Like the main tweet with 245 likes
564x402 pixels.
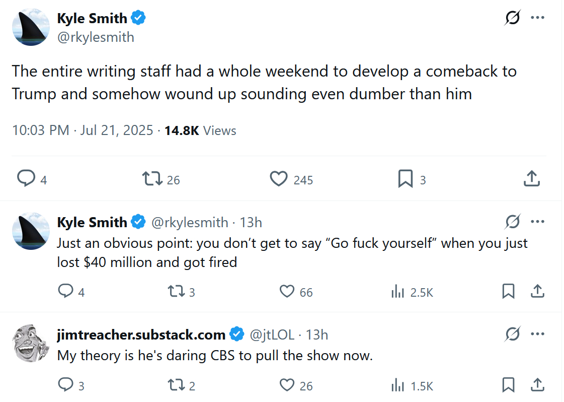coord(278,179)
